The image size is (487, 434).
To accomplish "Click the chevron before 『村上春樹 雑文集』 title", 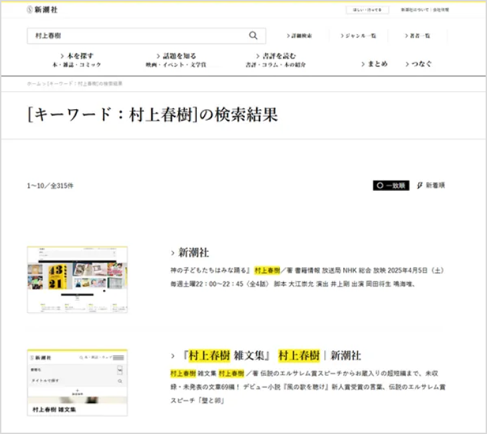I will 173,356.
